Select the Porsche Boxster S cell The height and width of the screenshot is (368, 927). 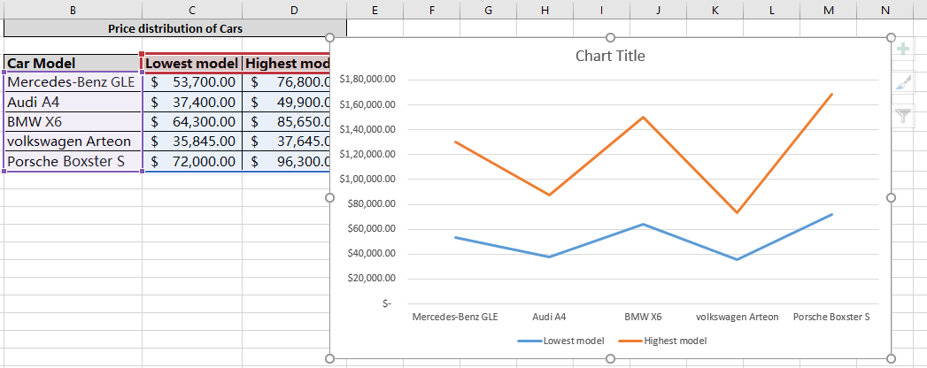pos(73,161)
